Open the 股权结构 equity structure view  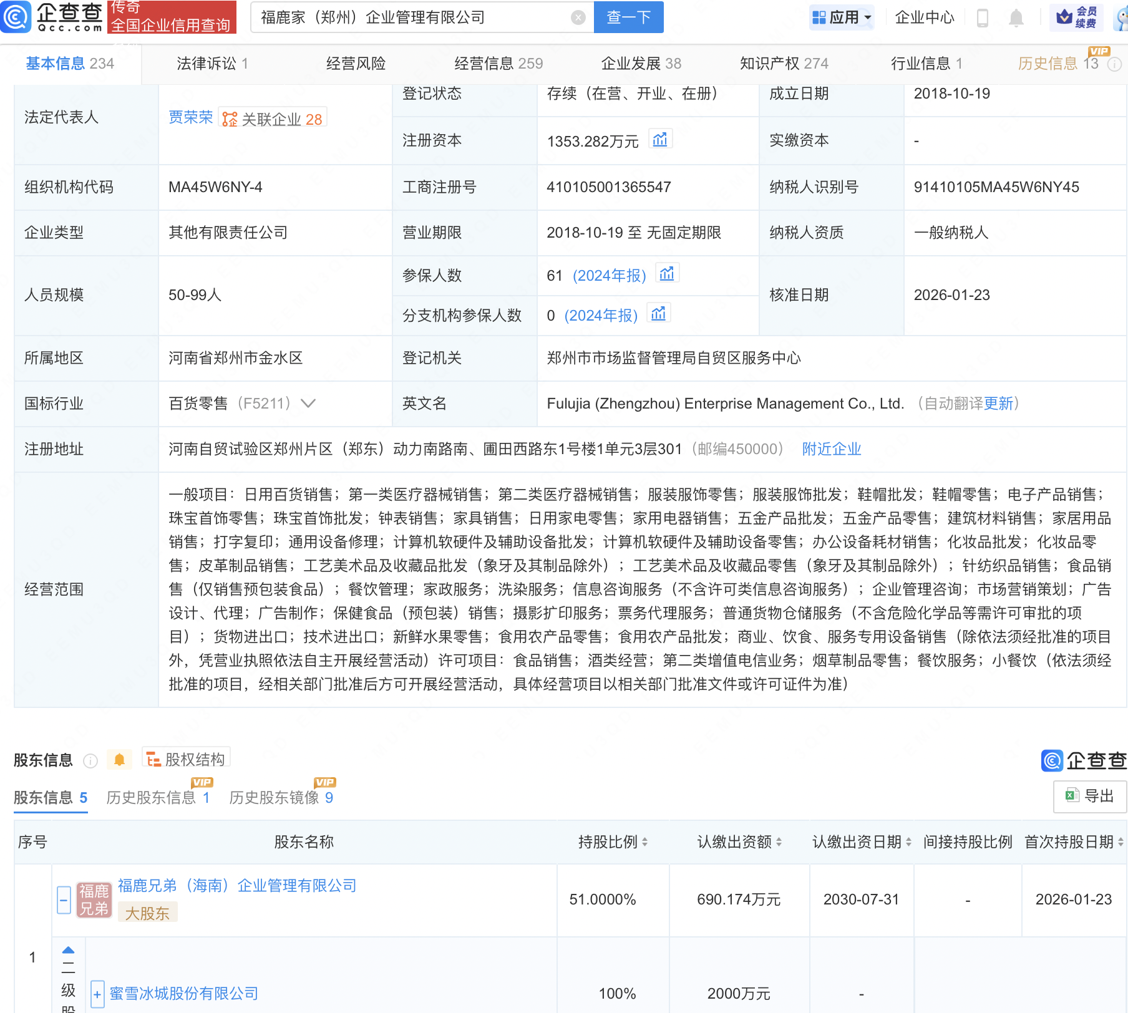click(x=187, y=759)
